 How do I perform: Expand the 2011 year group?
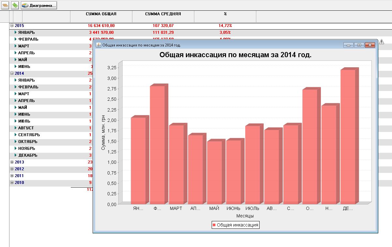coord(12,176)
